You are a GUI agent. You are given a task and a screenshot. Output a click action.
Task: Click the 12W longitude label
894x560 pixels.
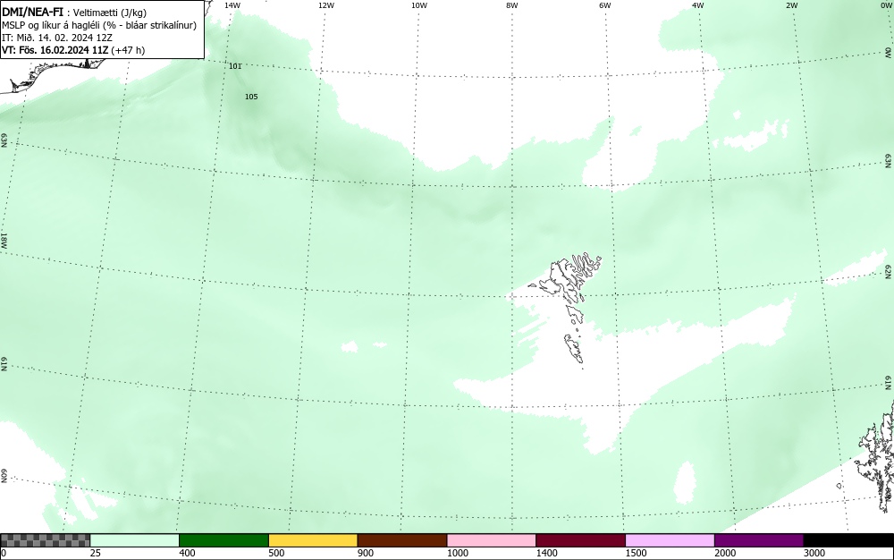click(326, 5)
